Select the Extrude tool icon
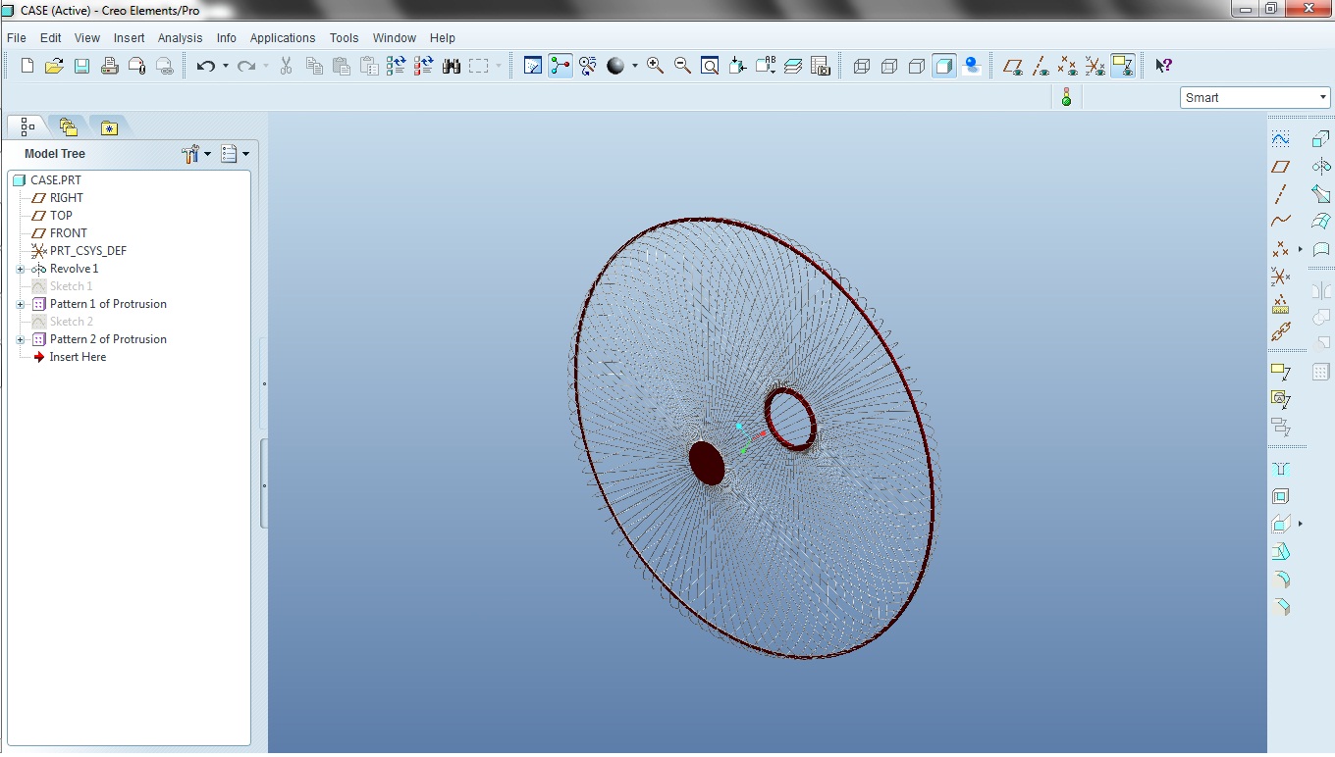The height and width of the screenshot is (757, 1335). point(1321,139)
